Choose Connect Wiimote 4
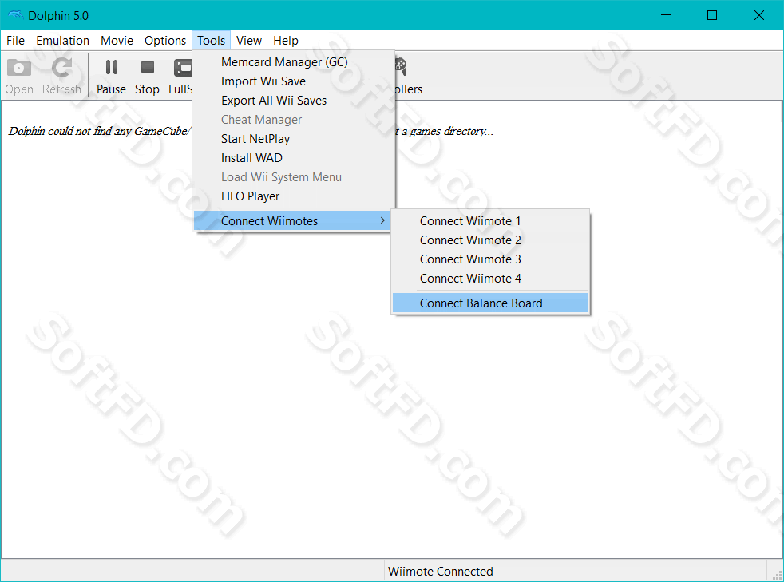The image size is (784, 582). pos(490,279)
